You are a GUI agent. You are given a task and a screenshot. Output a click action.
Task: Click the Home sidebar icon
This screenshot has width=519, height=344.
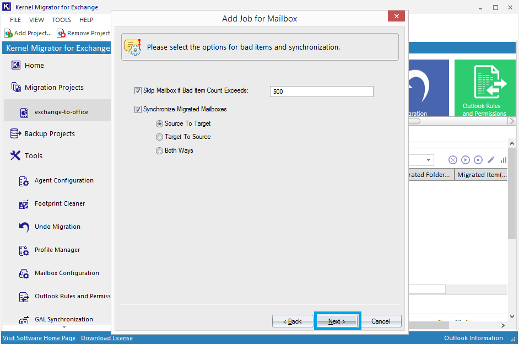point(16,65)
